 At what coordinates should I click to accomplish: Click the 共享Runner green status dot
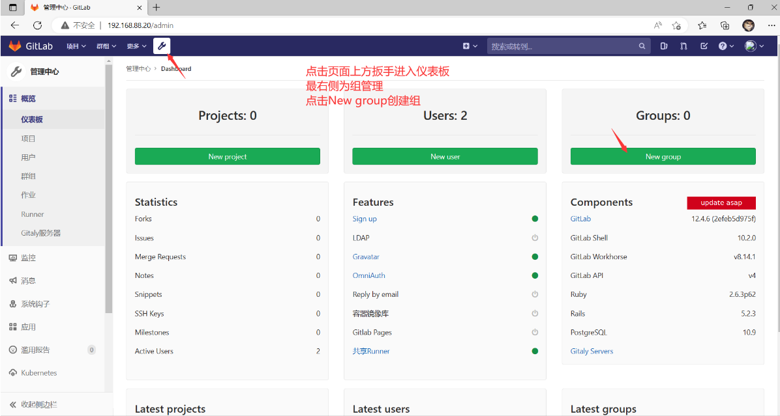click(x=535, y=351)
